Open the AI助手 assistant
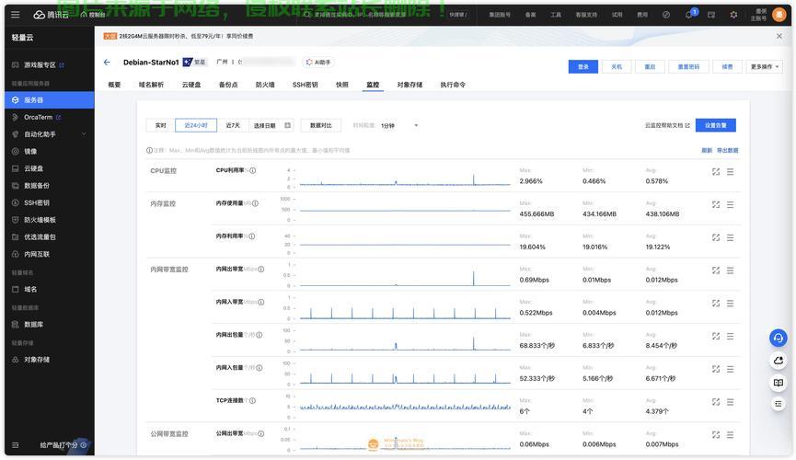796x460 pixels. pyautogui.click(x=318, y=62)
